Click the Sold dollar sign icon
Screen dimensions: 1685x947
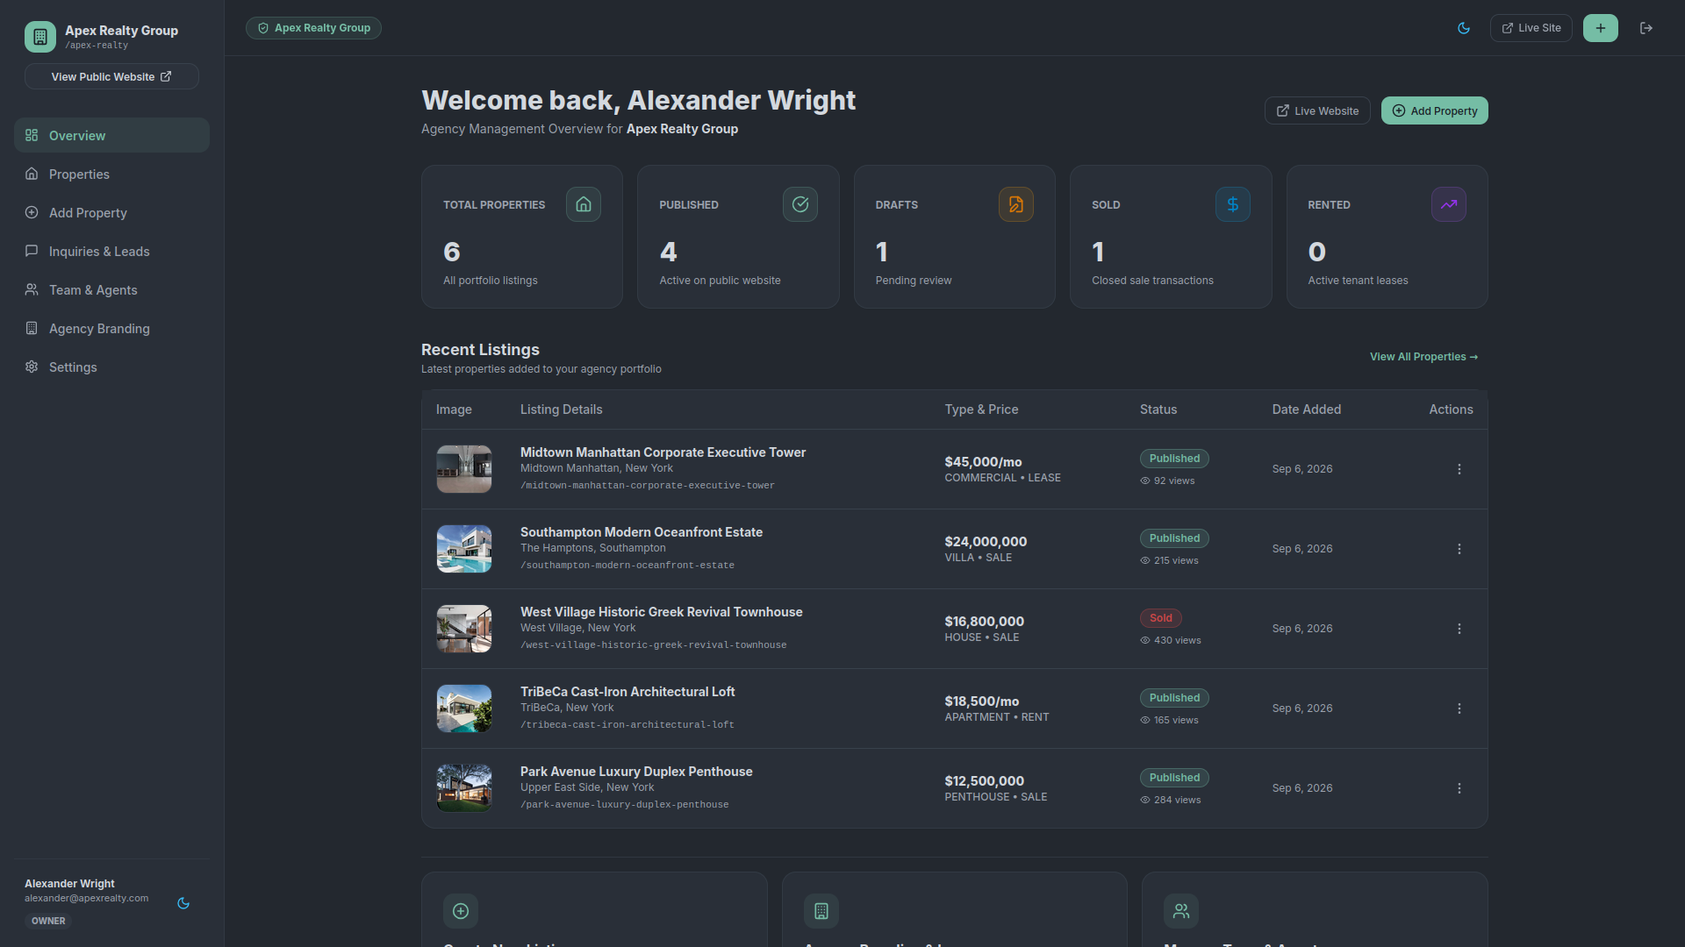point(1233,204)
